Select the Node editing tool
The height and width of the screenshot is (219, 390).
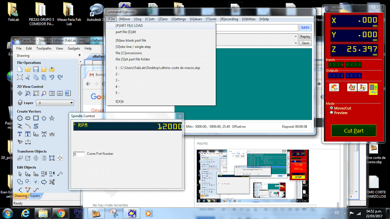28,174
